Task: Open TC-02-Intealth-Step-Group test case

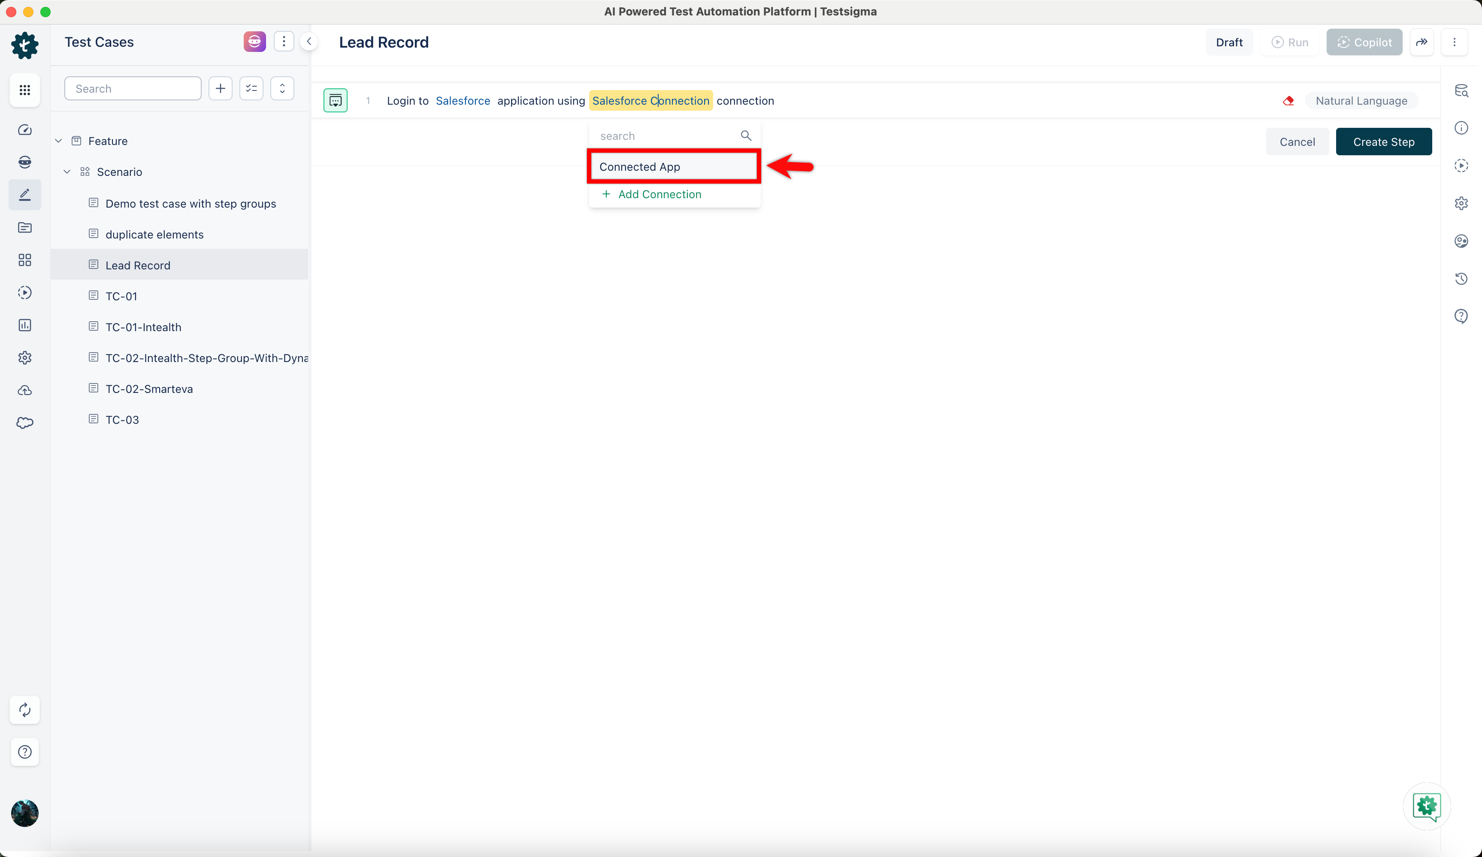Action: [206, 358]
